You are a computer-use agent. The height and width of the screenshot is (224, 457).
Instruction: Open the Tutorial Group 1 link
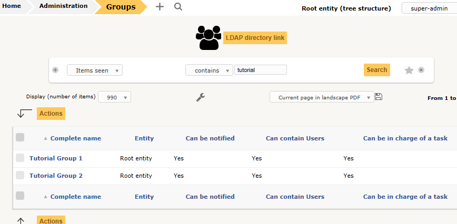56,158
